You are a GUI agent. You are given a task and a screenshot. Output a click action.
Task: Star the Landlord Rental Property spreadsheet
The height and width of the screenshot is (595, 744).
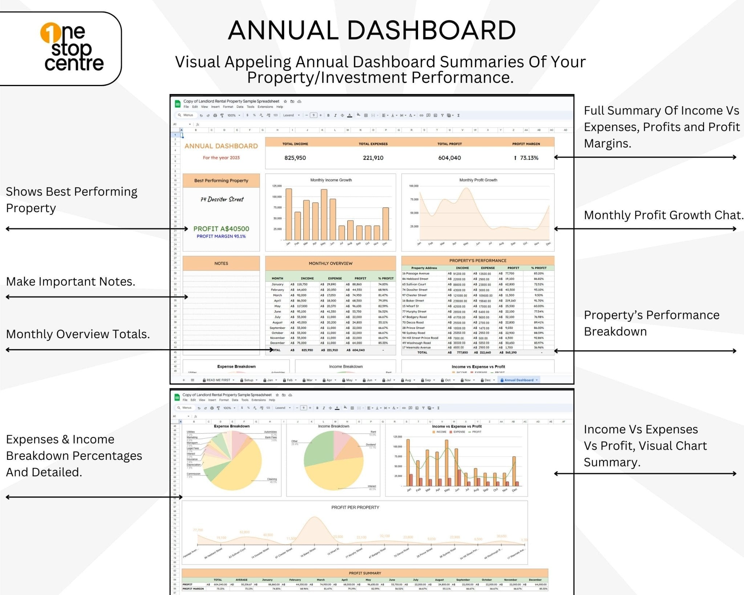click(x=285, y=101)
